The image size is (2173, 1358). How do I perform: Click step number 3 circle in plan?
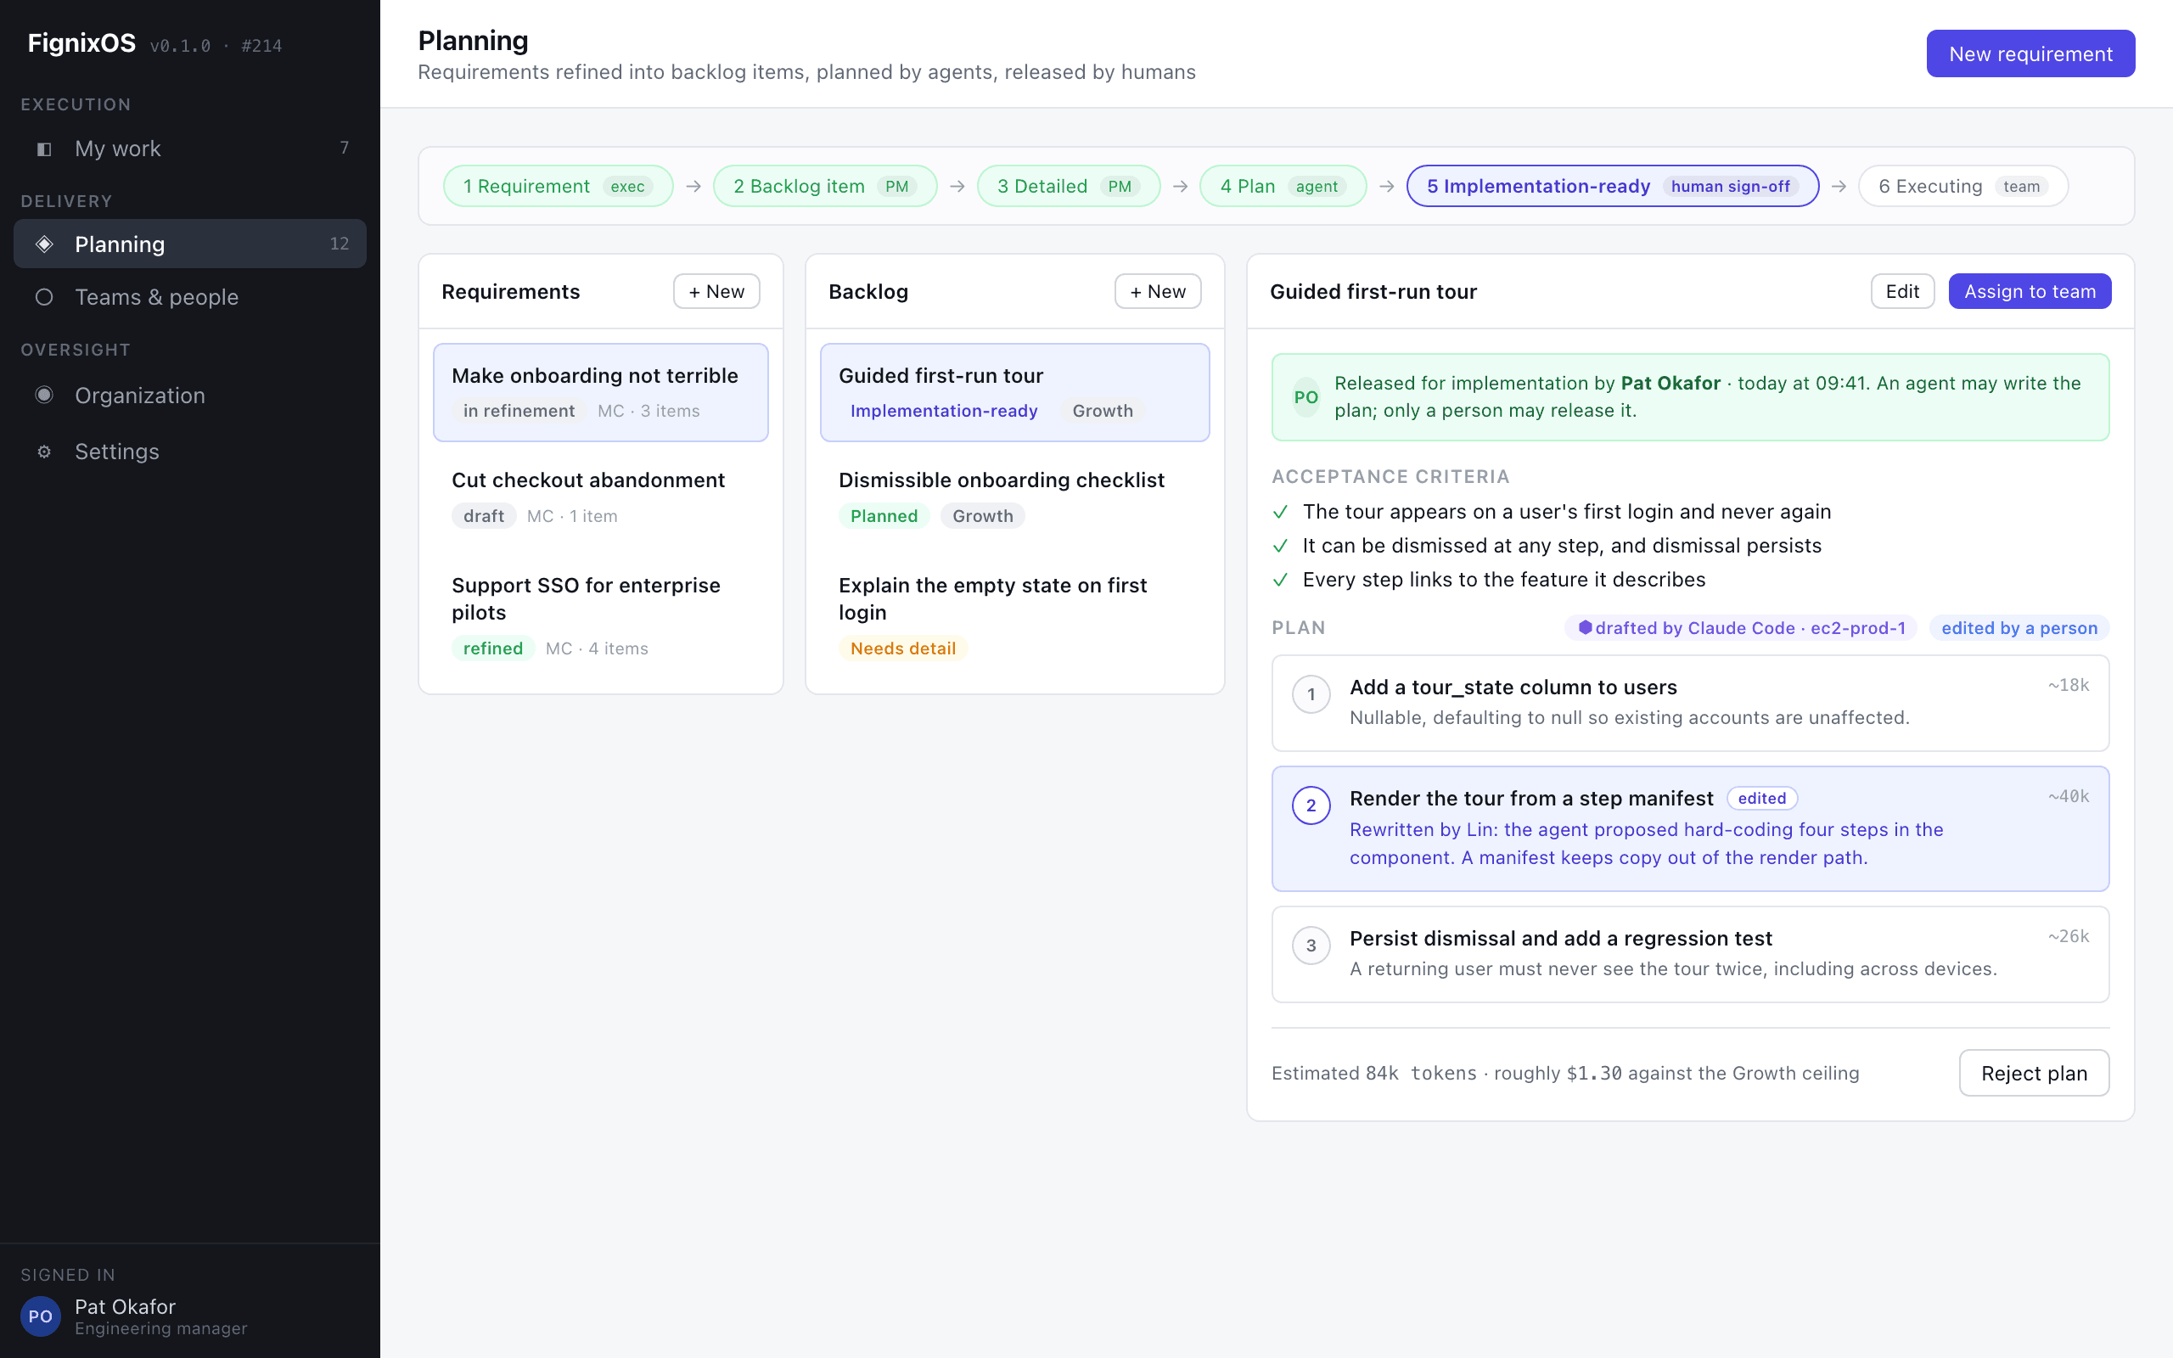(x=1311, y=946)
